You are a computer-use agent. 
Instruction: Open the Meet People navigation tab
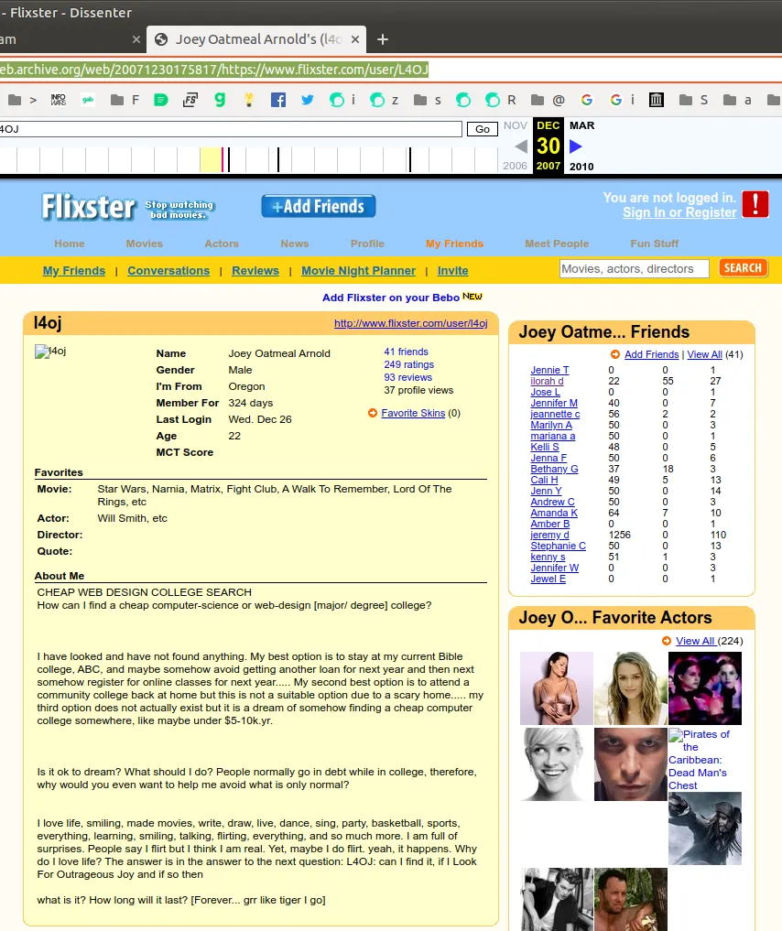coord(557,244)
